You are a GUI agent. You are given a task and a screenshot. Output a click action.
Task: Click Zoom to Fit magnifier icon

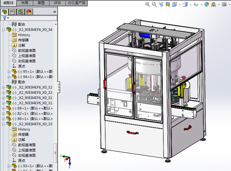tap(148, 4)
